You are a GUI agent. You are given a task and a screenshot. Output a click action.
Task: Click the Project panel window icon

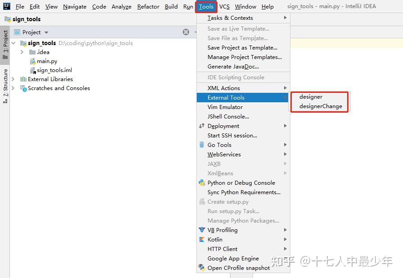pos(17,32)
